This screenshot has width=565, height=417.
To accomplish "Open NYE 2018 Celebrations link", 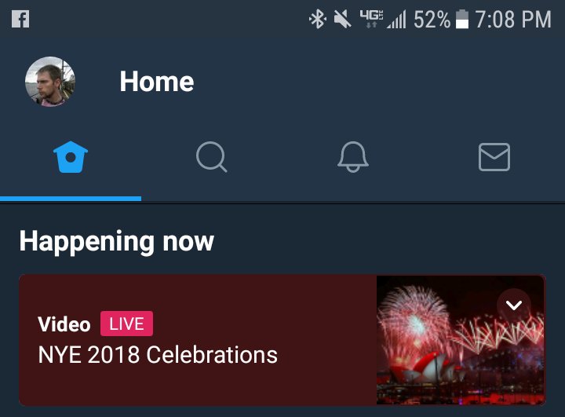I will click(x=158, y=355).
